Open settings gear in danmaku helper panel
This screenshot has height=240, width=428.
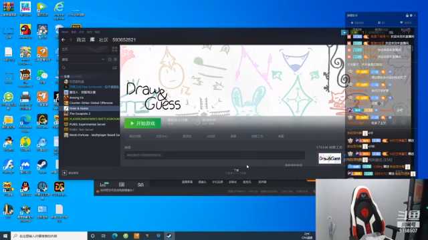411,15
